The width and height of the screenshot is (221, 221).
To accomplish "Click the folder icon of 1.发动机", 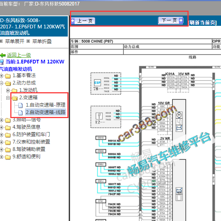I will click(x=14, y=90).
